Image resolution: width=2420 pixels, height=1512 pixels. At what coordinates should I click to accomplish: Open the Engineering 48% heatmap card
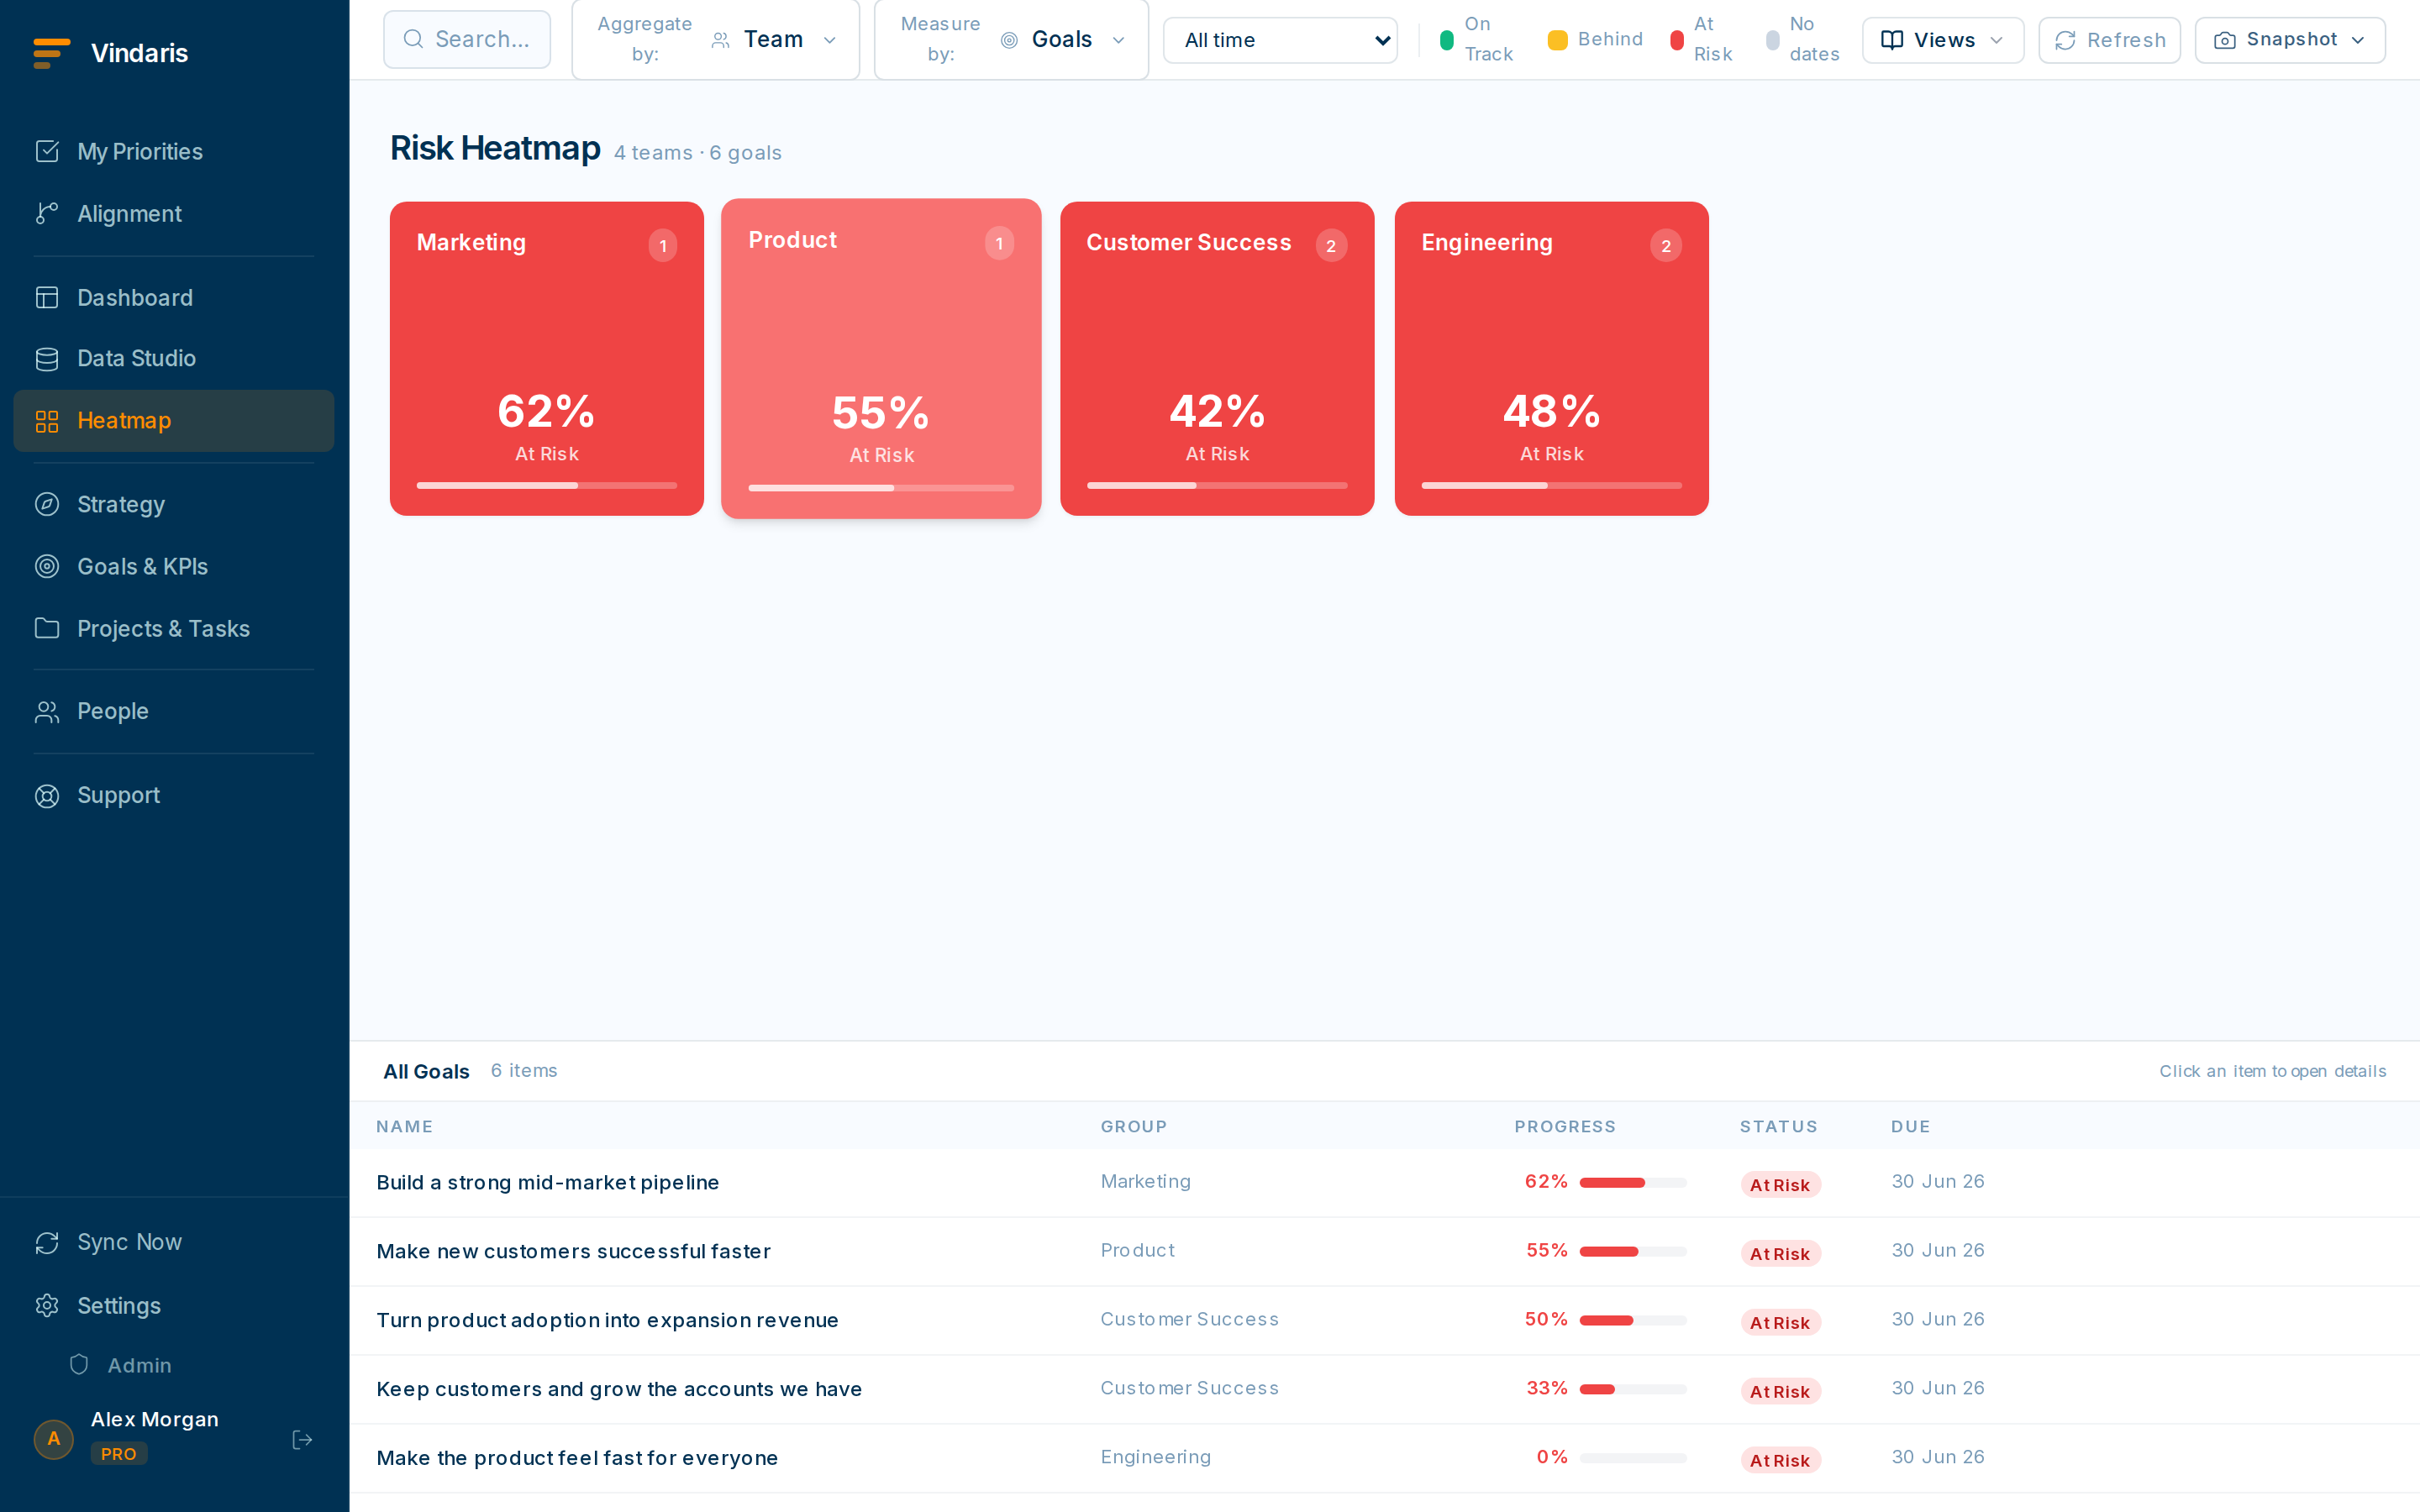(1551, 358)
